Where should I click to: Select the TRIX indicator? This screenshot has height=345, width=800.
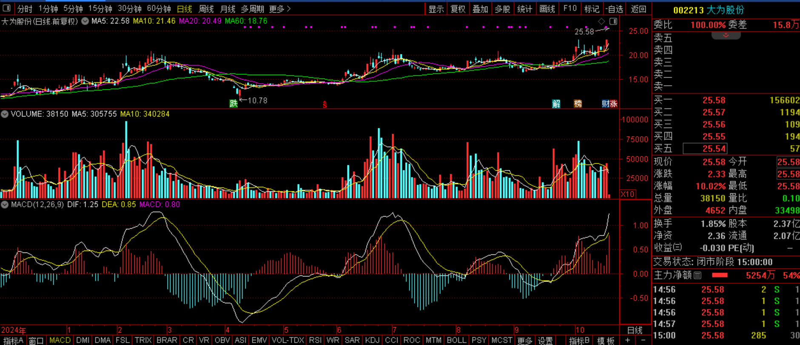(143, 340)
